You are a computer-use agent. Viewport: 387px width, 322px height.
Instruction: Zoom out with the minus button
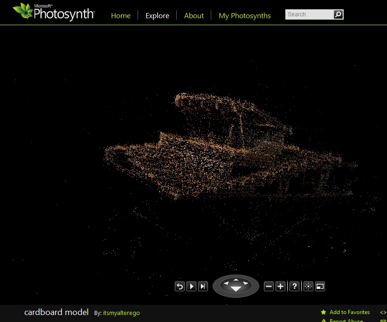tap(269, 287)
